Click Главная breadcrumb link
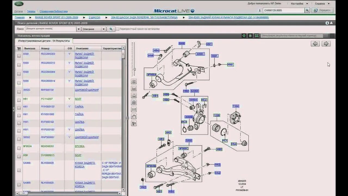The image size is (348, 196). pos(20,17)
